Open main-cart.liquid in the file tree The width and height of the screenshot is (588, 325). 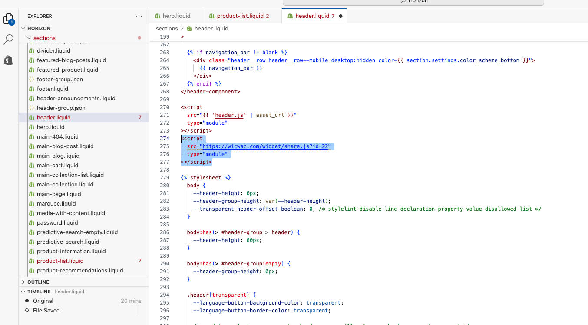click(x=57, y=166)
